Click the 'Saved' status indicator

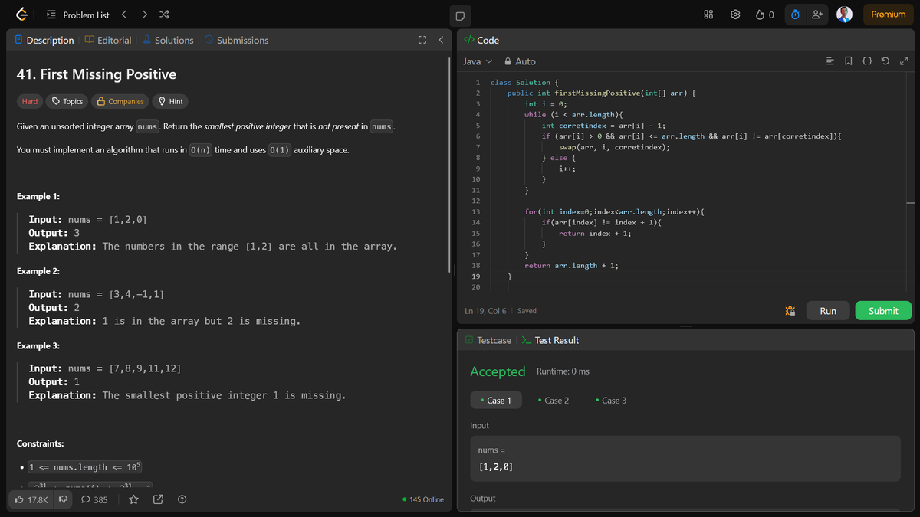pos(527,311)
